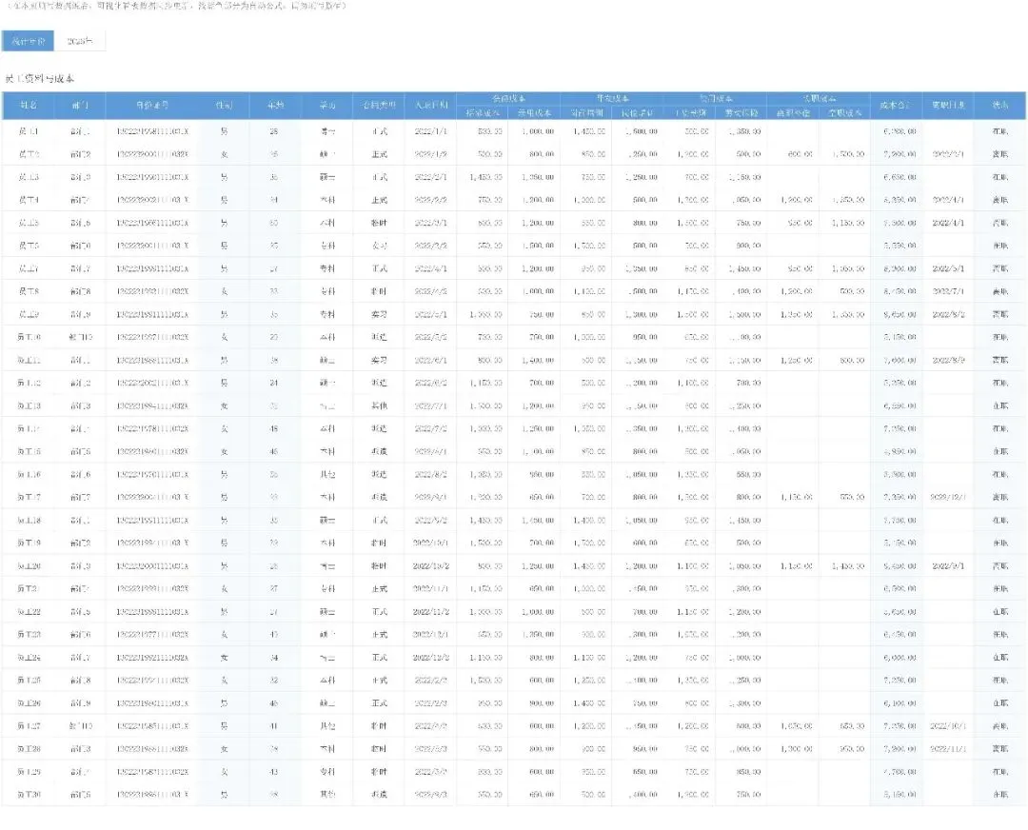Click the 统计年份 slicer header
This screenshot has width=1028, height=830.
click(28, 41)
